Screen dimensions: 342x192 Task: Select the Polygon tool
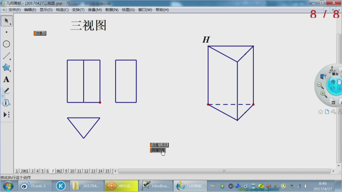[6, 67]
